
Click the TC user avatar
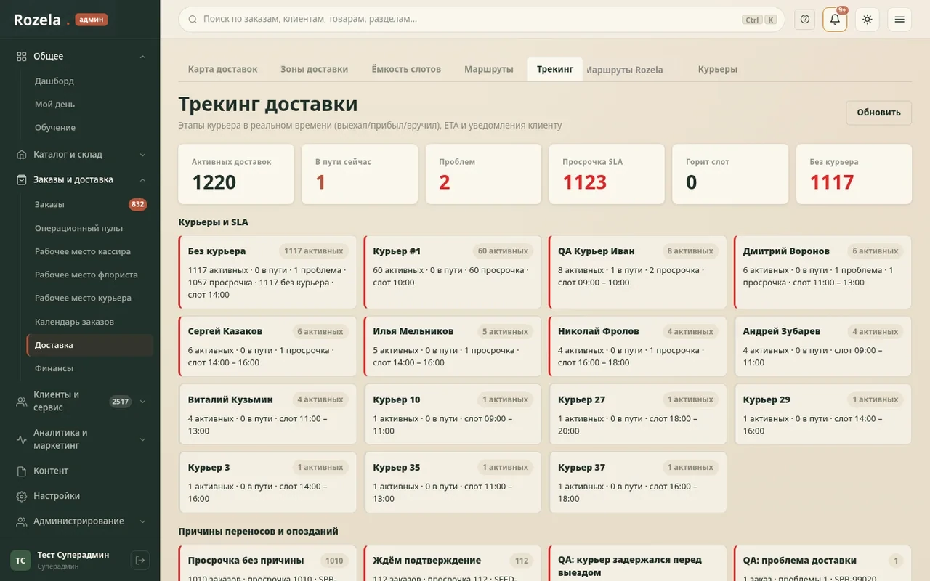click(20, 560)
